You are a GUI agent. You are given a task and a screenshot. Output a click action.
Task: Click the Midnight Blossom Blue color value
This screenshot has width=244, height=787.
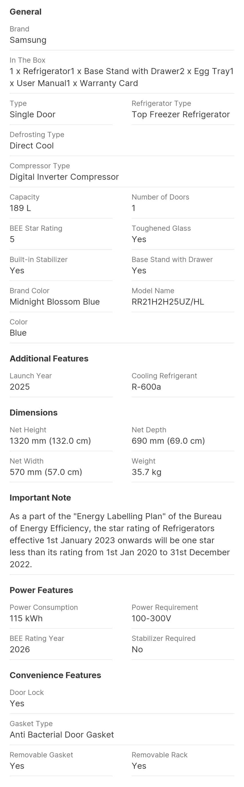tap(55, 301)
